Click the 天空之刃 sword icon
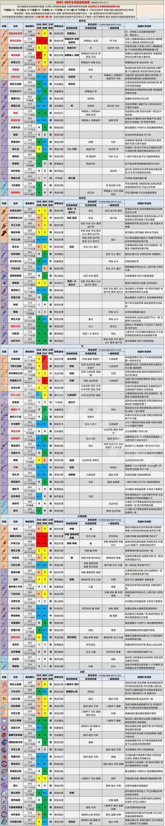 [x=4, y=77]
